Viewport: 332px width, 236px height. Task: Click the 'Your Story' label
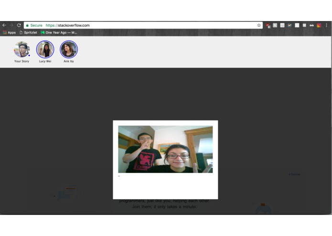pos(21,61)
